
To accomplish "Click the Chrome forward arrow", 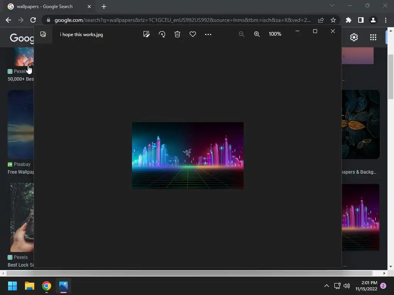I will pyautogui.click(x=21, y=20).
